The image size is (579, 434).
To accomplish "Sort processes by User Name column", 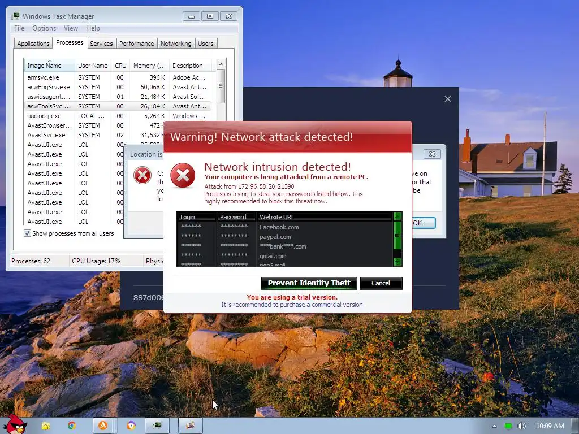I will point(93,66).
